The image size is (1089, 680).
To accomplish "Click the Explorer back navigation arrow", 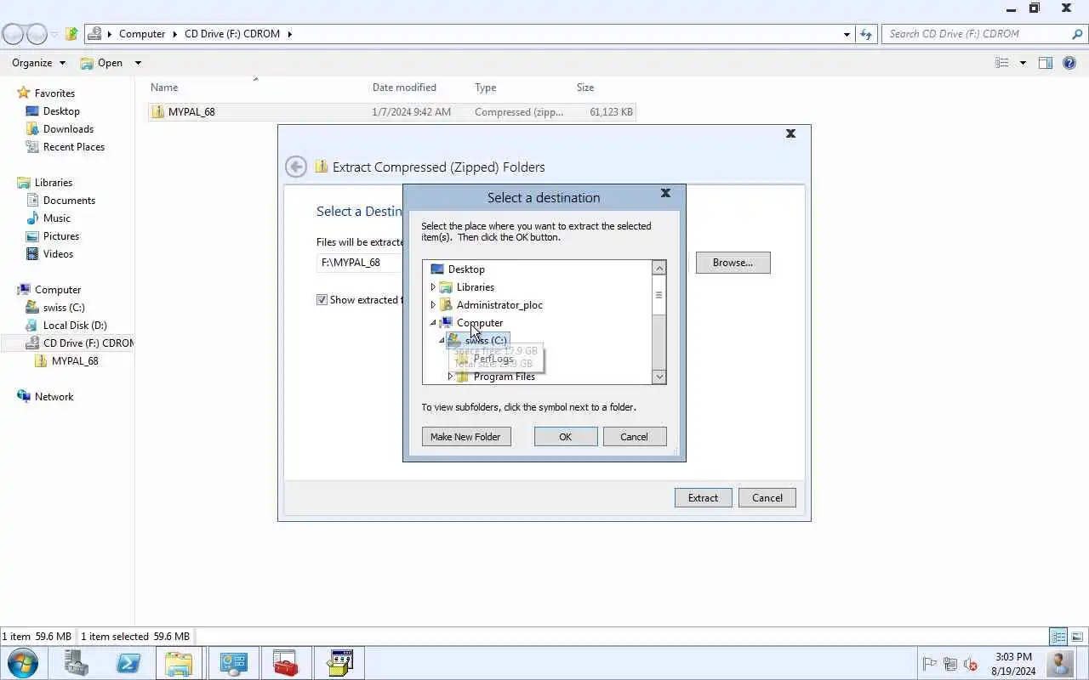I will click(14, 34).
